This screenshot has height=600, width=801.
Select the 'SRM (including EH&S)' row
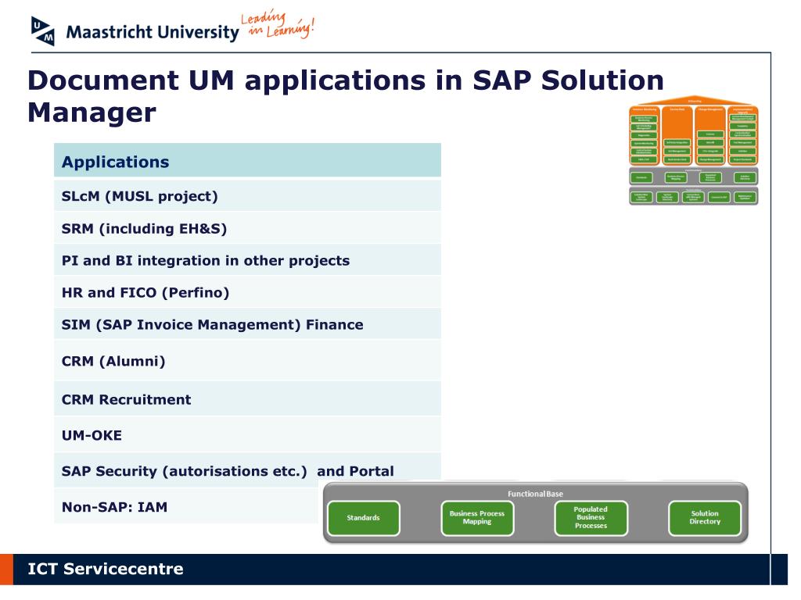[247, 228]
